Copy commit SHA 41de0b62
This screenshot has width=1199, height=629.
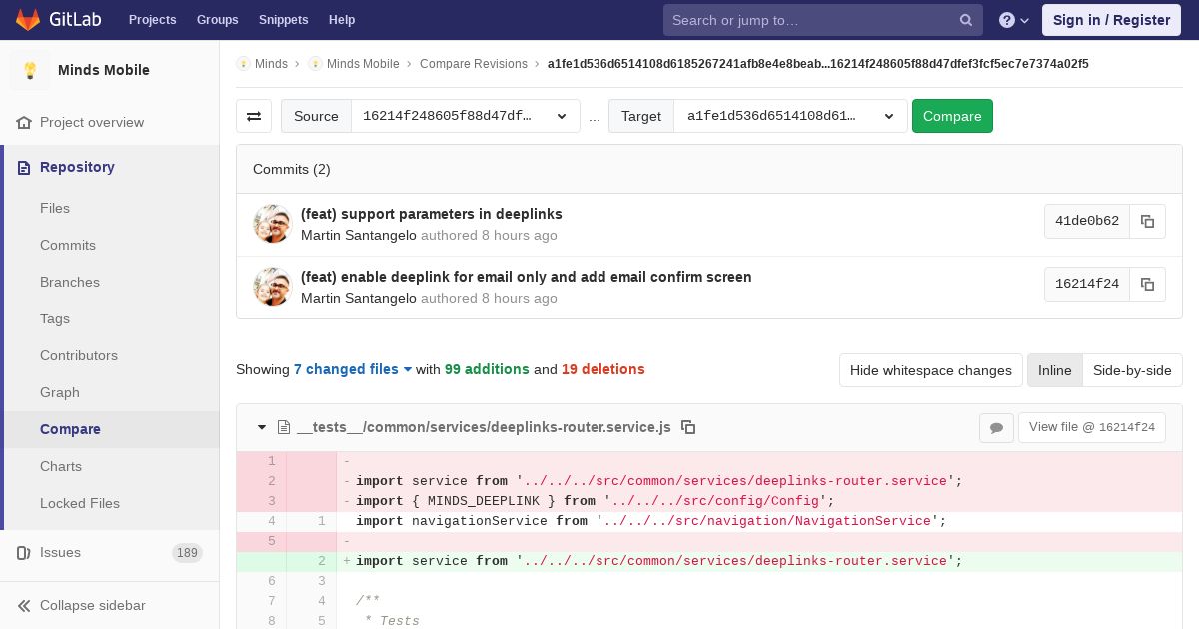1147,222
